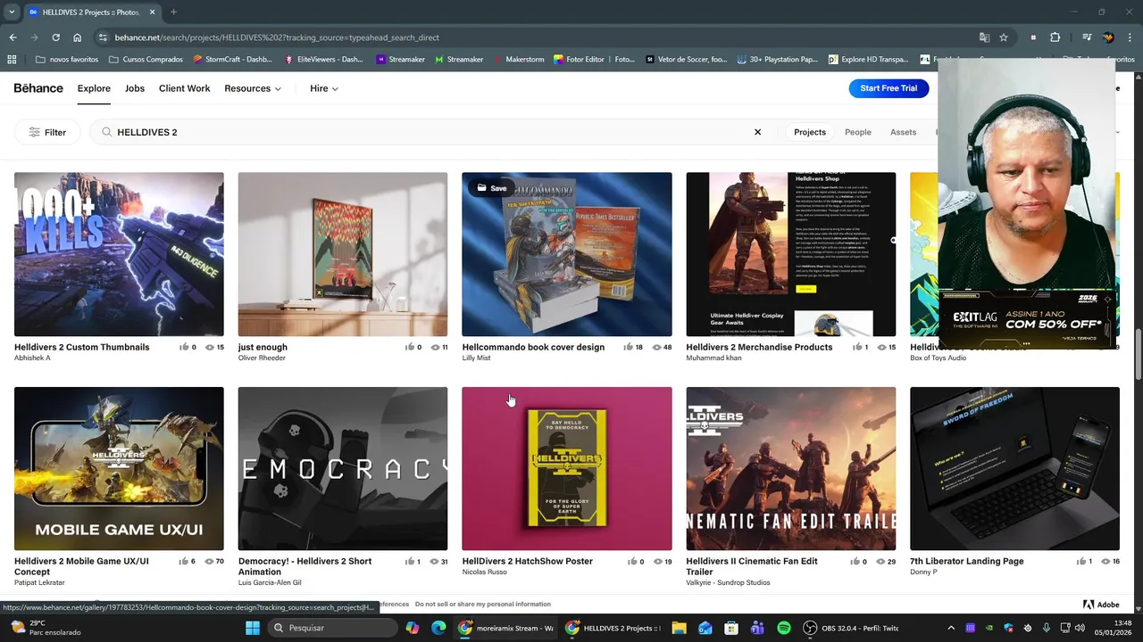Select the Projects tab
This screenshot has width=1143, height=642.
[810, 132]
